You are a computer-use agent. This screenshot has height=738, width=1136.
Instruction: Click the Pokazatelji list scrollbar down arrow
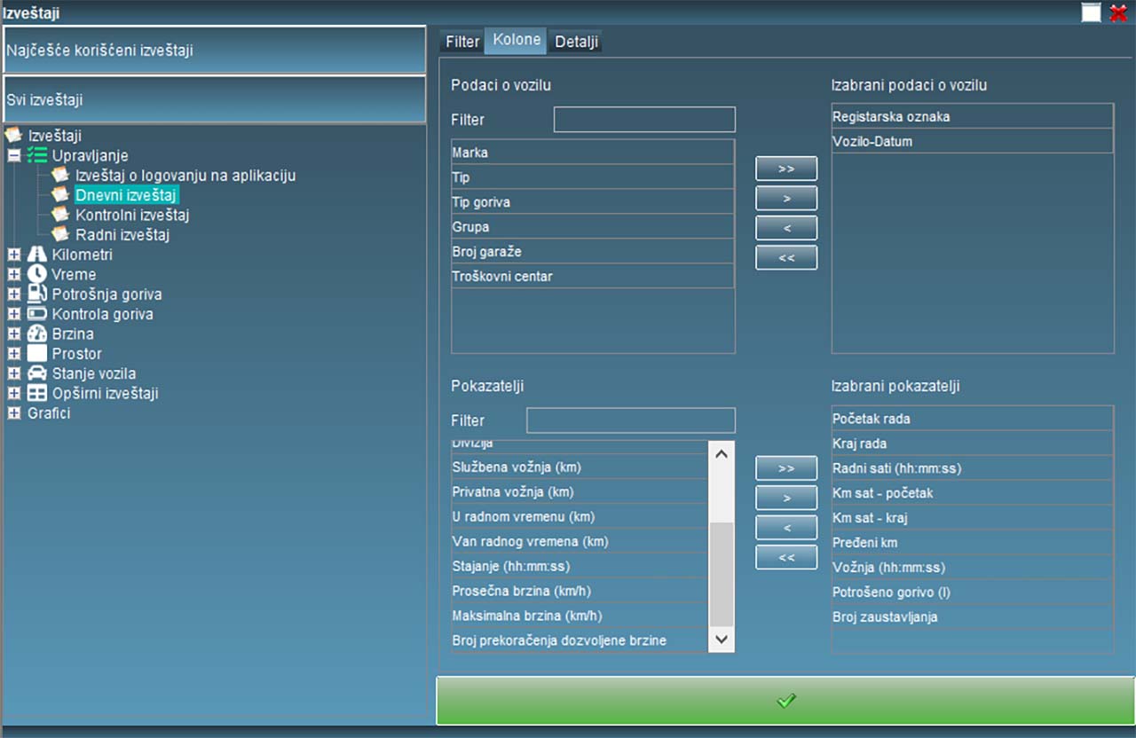tap(722, 639)
